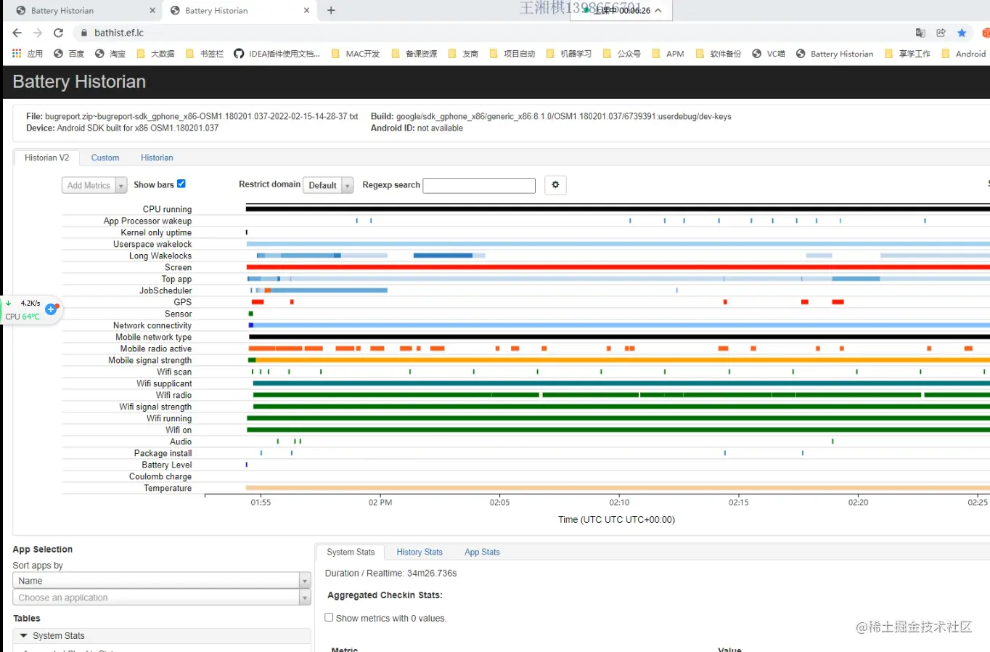Open the Restrict domain Default dropdown
Screen dimensions: 990x652
(x=328, y=185)
